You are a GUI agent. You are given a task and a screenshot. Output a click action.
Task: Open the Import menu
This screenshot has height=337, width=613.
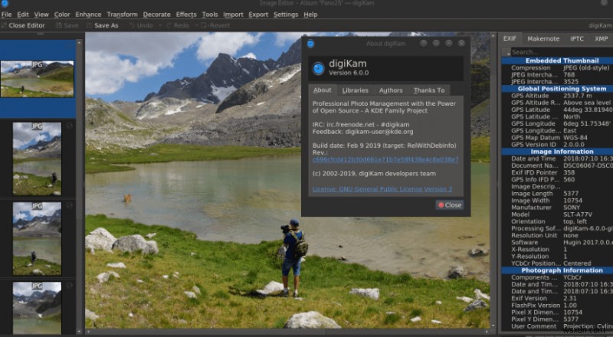[233, 15]
